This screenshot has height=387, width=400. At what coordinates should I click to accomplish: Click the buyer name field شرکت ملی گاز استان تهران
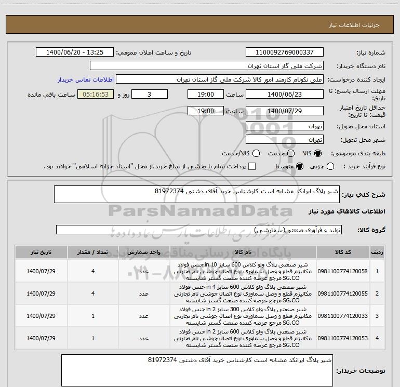(207, 65)
